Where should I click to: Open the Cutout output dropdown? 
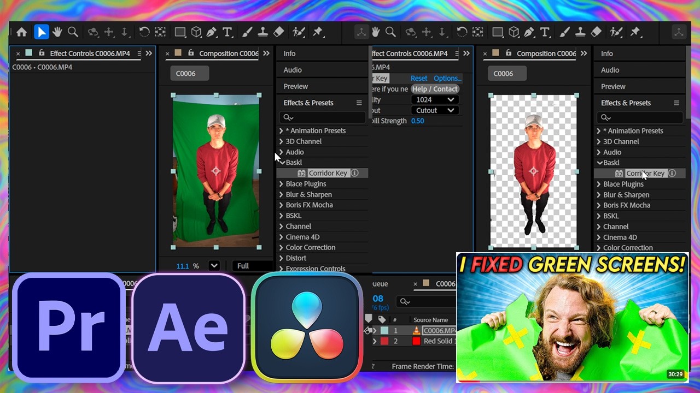[434, 110]
